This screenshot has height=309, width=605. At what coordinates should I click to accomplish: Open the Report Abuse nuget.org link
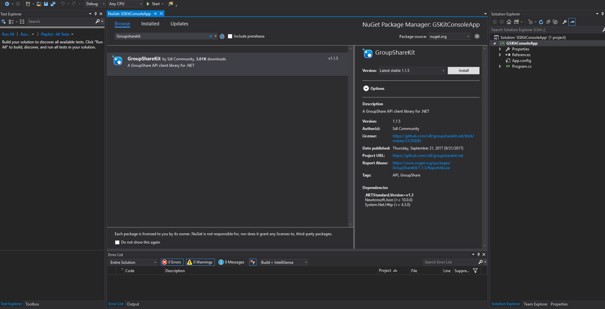pos(422,165)
